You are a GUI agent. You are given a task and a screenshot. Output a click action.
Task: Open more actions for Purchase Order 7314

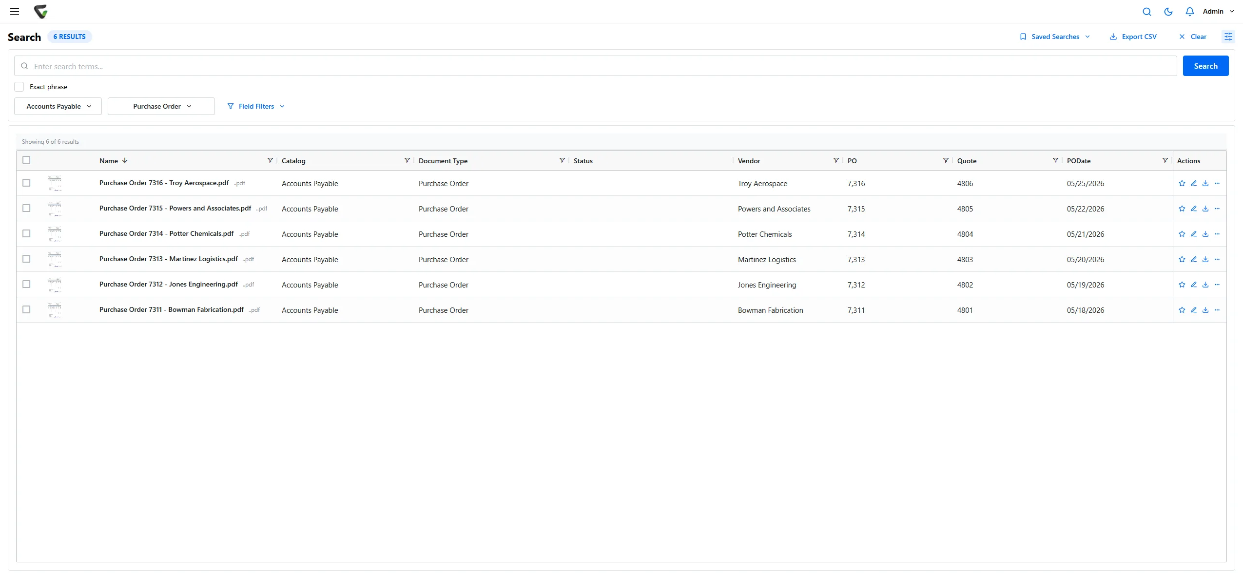(x=1217, y=234)
